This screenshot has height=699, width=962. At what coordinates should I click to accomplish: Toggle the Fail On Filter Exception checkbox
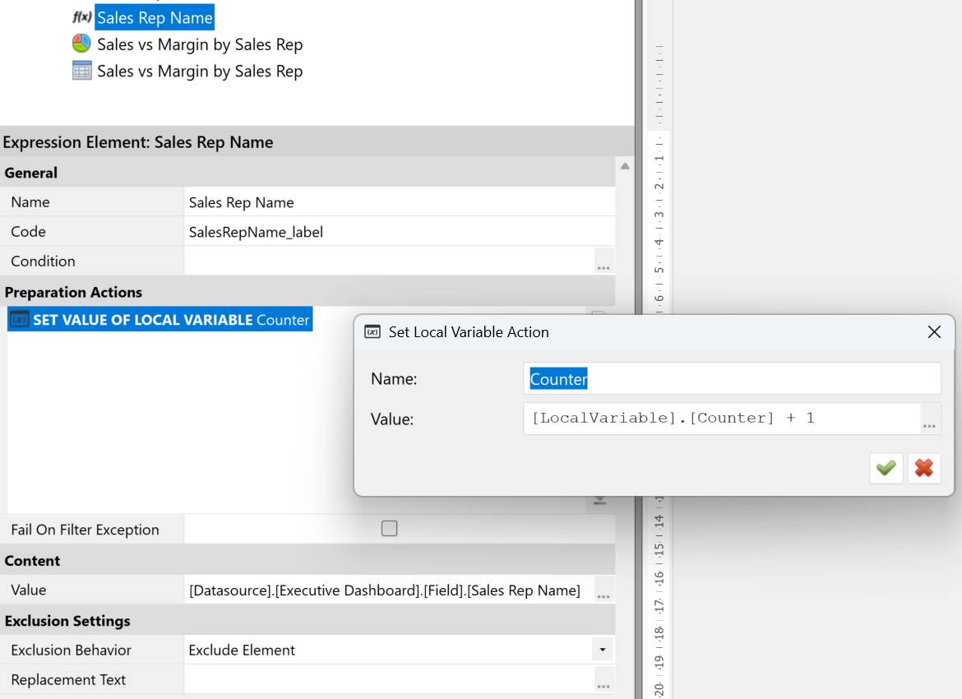[390, 529]
